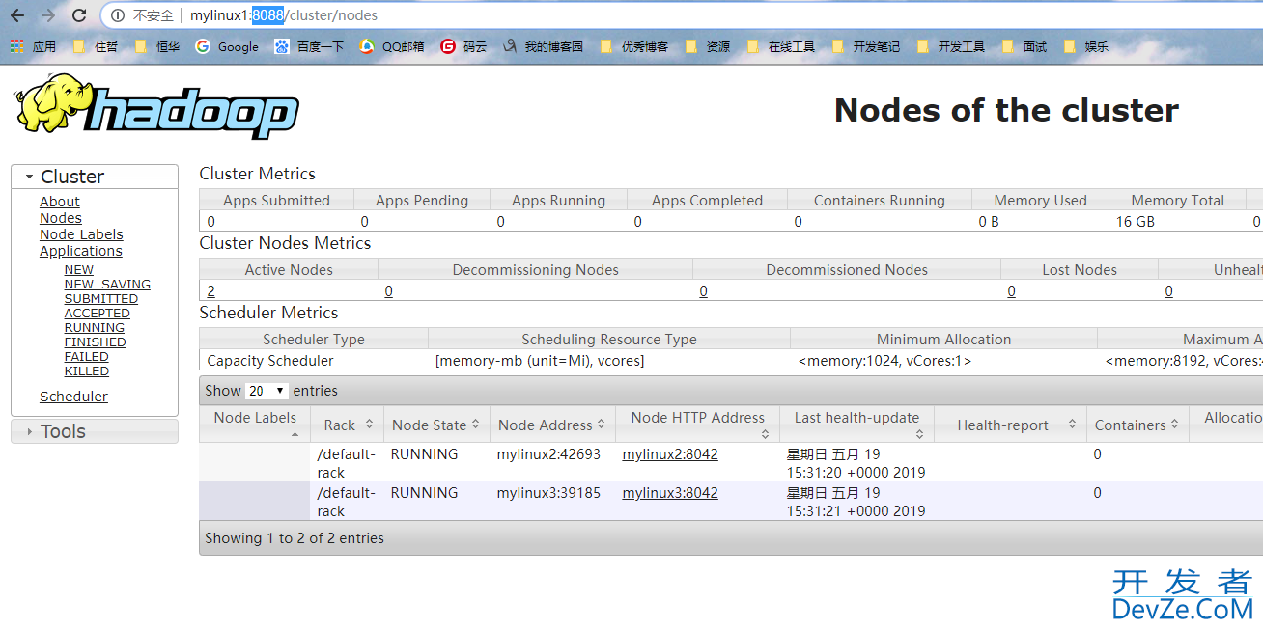Click the minimum allocation memory:1024 value
Image resolution: width=1263 pixels, height=630 pixels.
click(884, 361)
